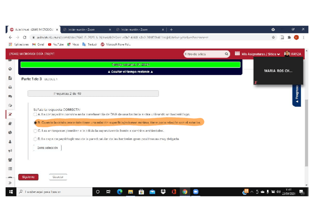Image resolution: width=314 pixels, height=222 pixels.
Task: Open Chrome profile avatar
Action: coord(296,37)
